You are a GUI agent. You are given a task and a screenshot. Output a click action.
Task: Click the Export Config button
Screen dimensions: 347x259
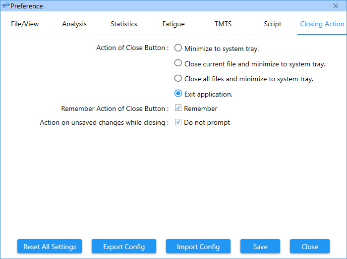click(x=124, y=247)
